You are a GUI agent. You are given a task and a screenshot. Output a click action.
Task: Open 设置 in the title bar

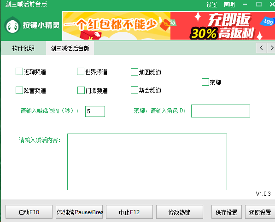(x=212, y=5)
